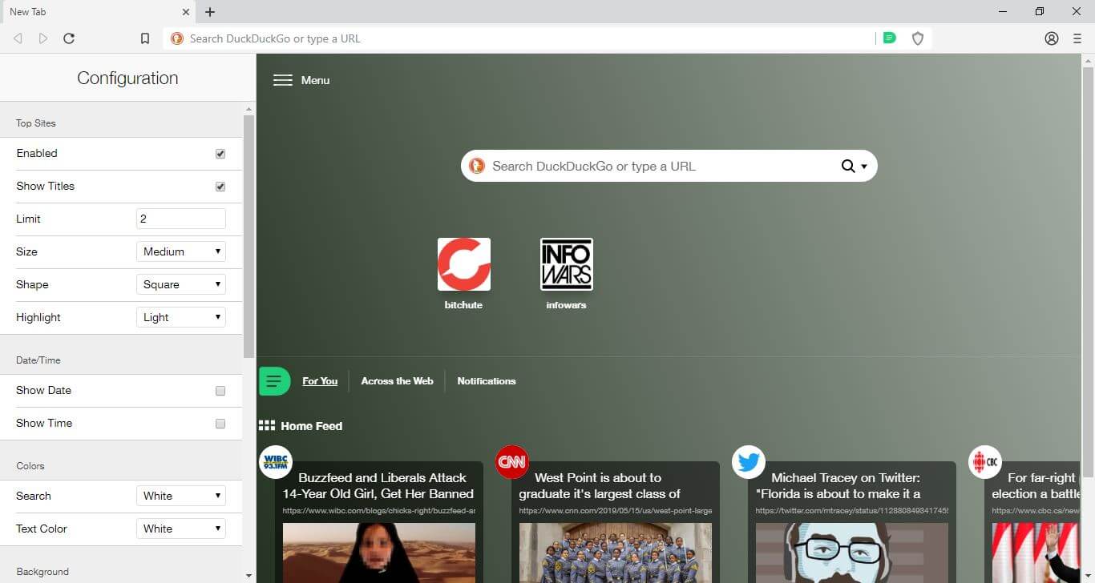Open the cnn.com article URL link

pos(616,510)
